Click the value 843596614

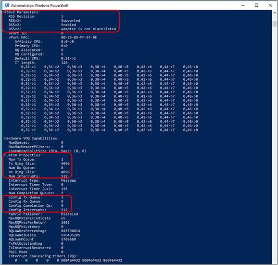71,231
